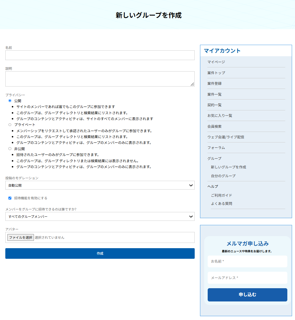Open 自分のグループ submenu link
This screenshot has height=320, width=295.
223,176
